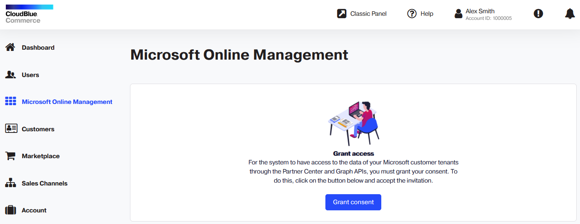Select Customers in the sidebar

tap(38, 129)
